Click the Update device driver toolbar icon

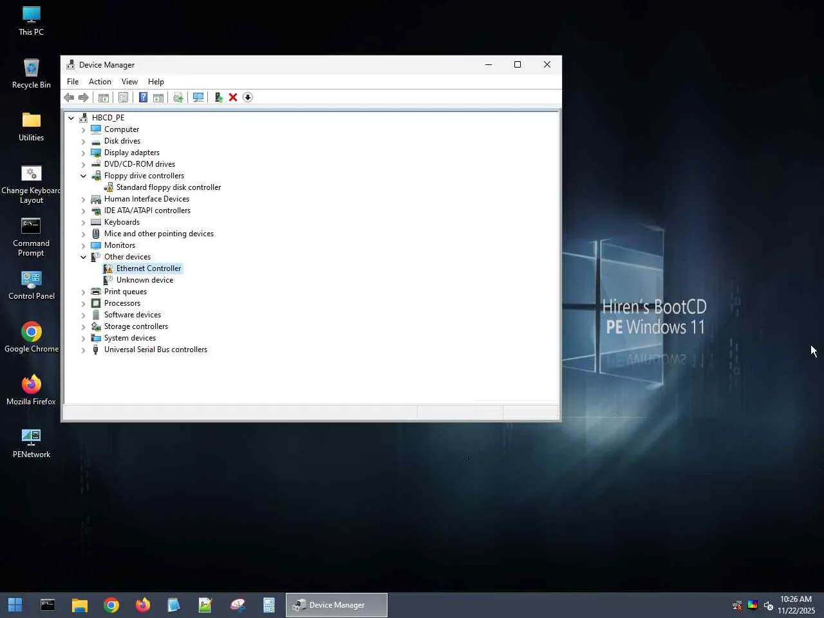point(178,97)
